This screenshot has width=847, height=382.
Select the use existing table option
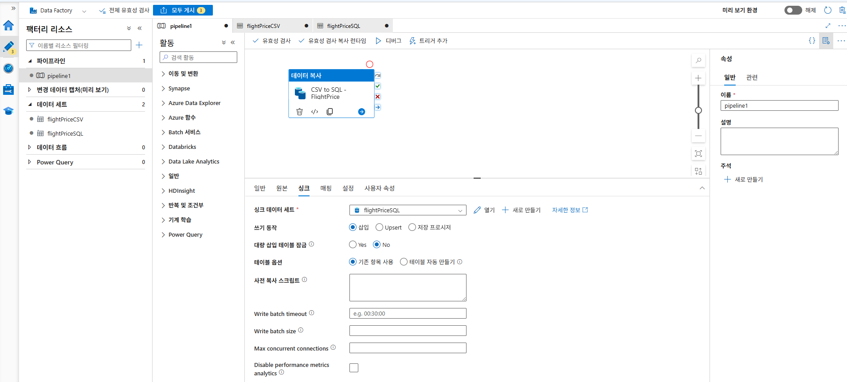(x=353, y=262)
